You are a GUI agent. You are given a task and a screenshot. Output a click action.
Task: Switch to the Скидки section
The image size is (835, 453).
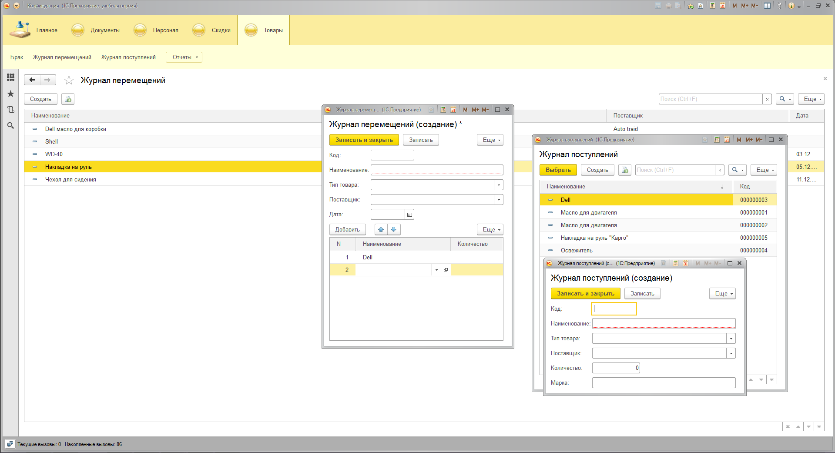[211, 30]
